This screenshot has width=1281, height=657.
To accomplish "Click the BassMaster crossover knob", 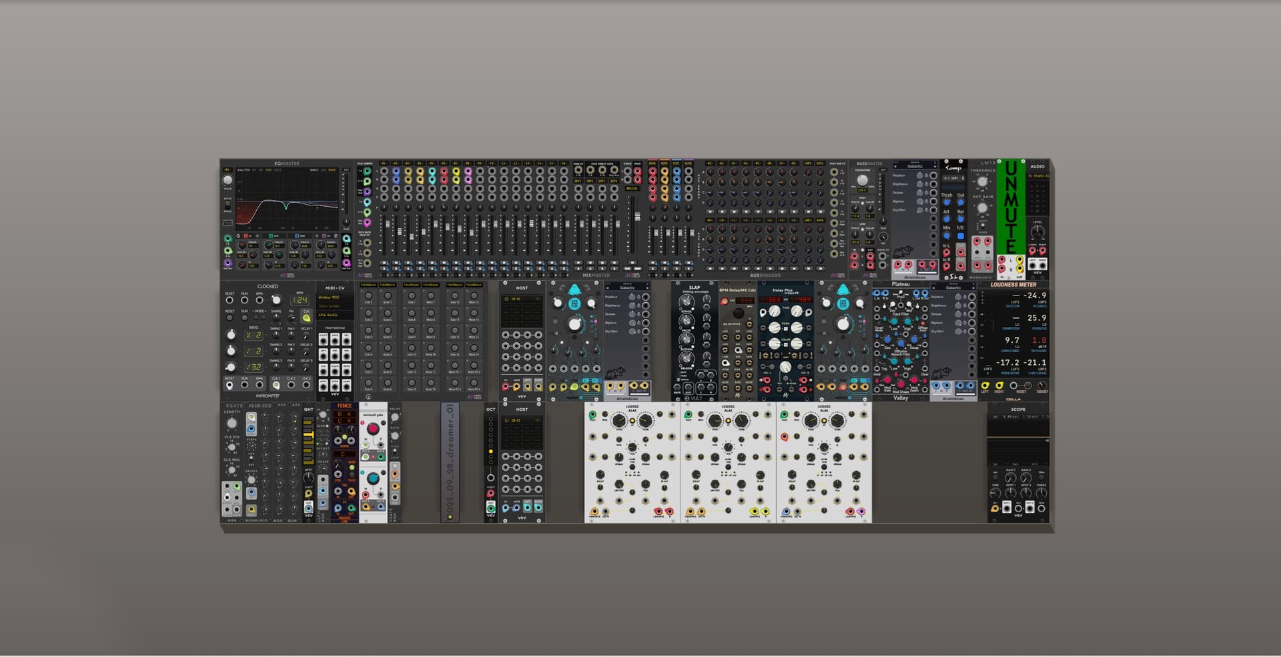I will [x=863, y=181].
